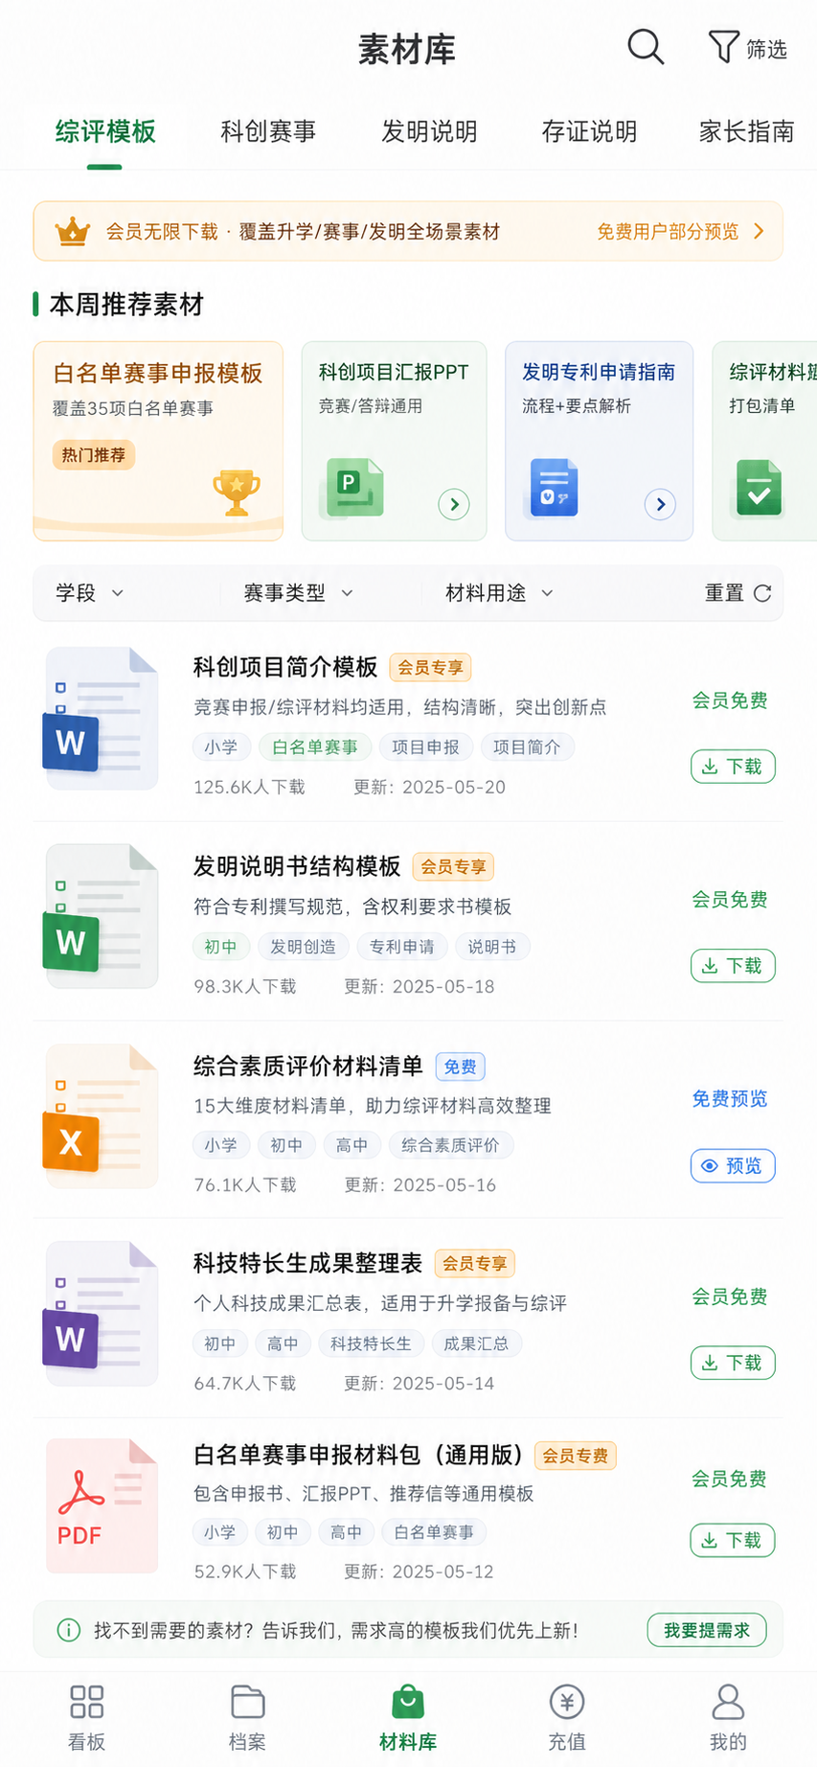Download 科创项目简介模板

pos(733,767)
